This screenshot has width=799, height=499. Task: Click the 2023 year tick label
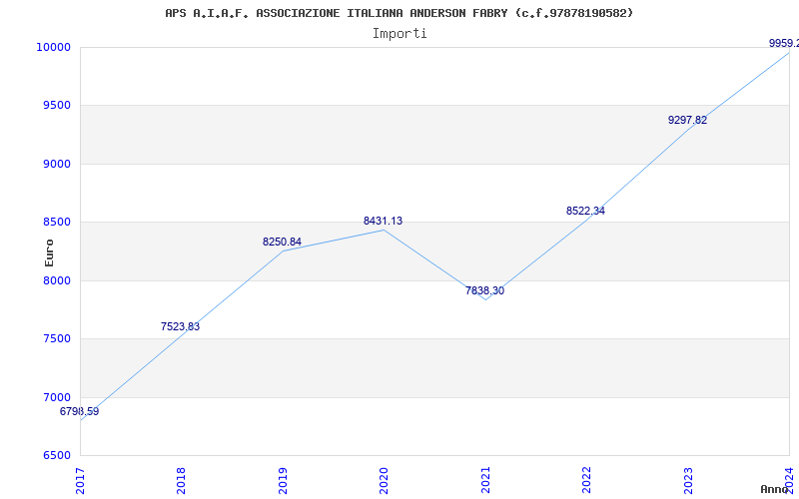coord(688,478)
